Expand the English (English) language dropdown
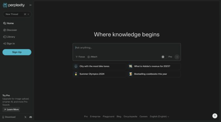The image size is (221, 122). click(x=160, y=117)
